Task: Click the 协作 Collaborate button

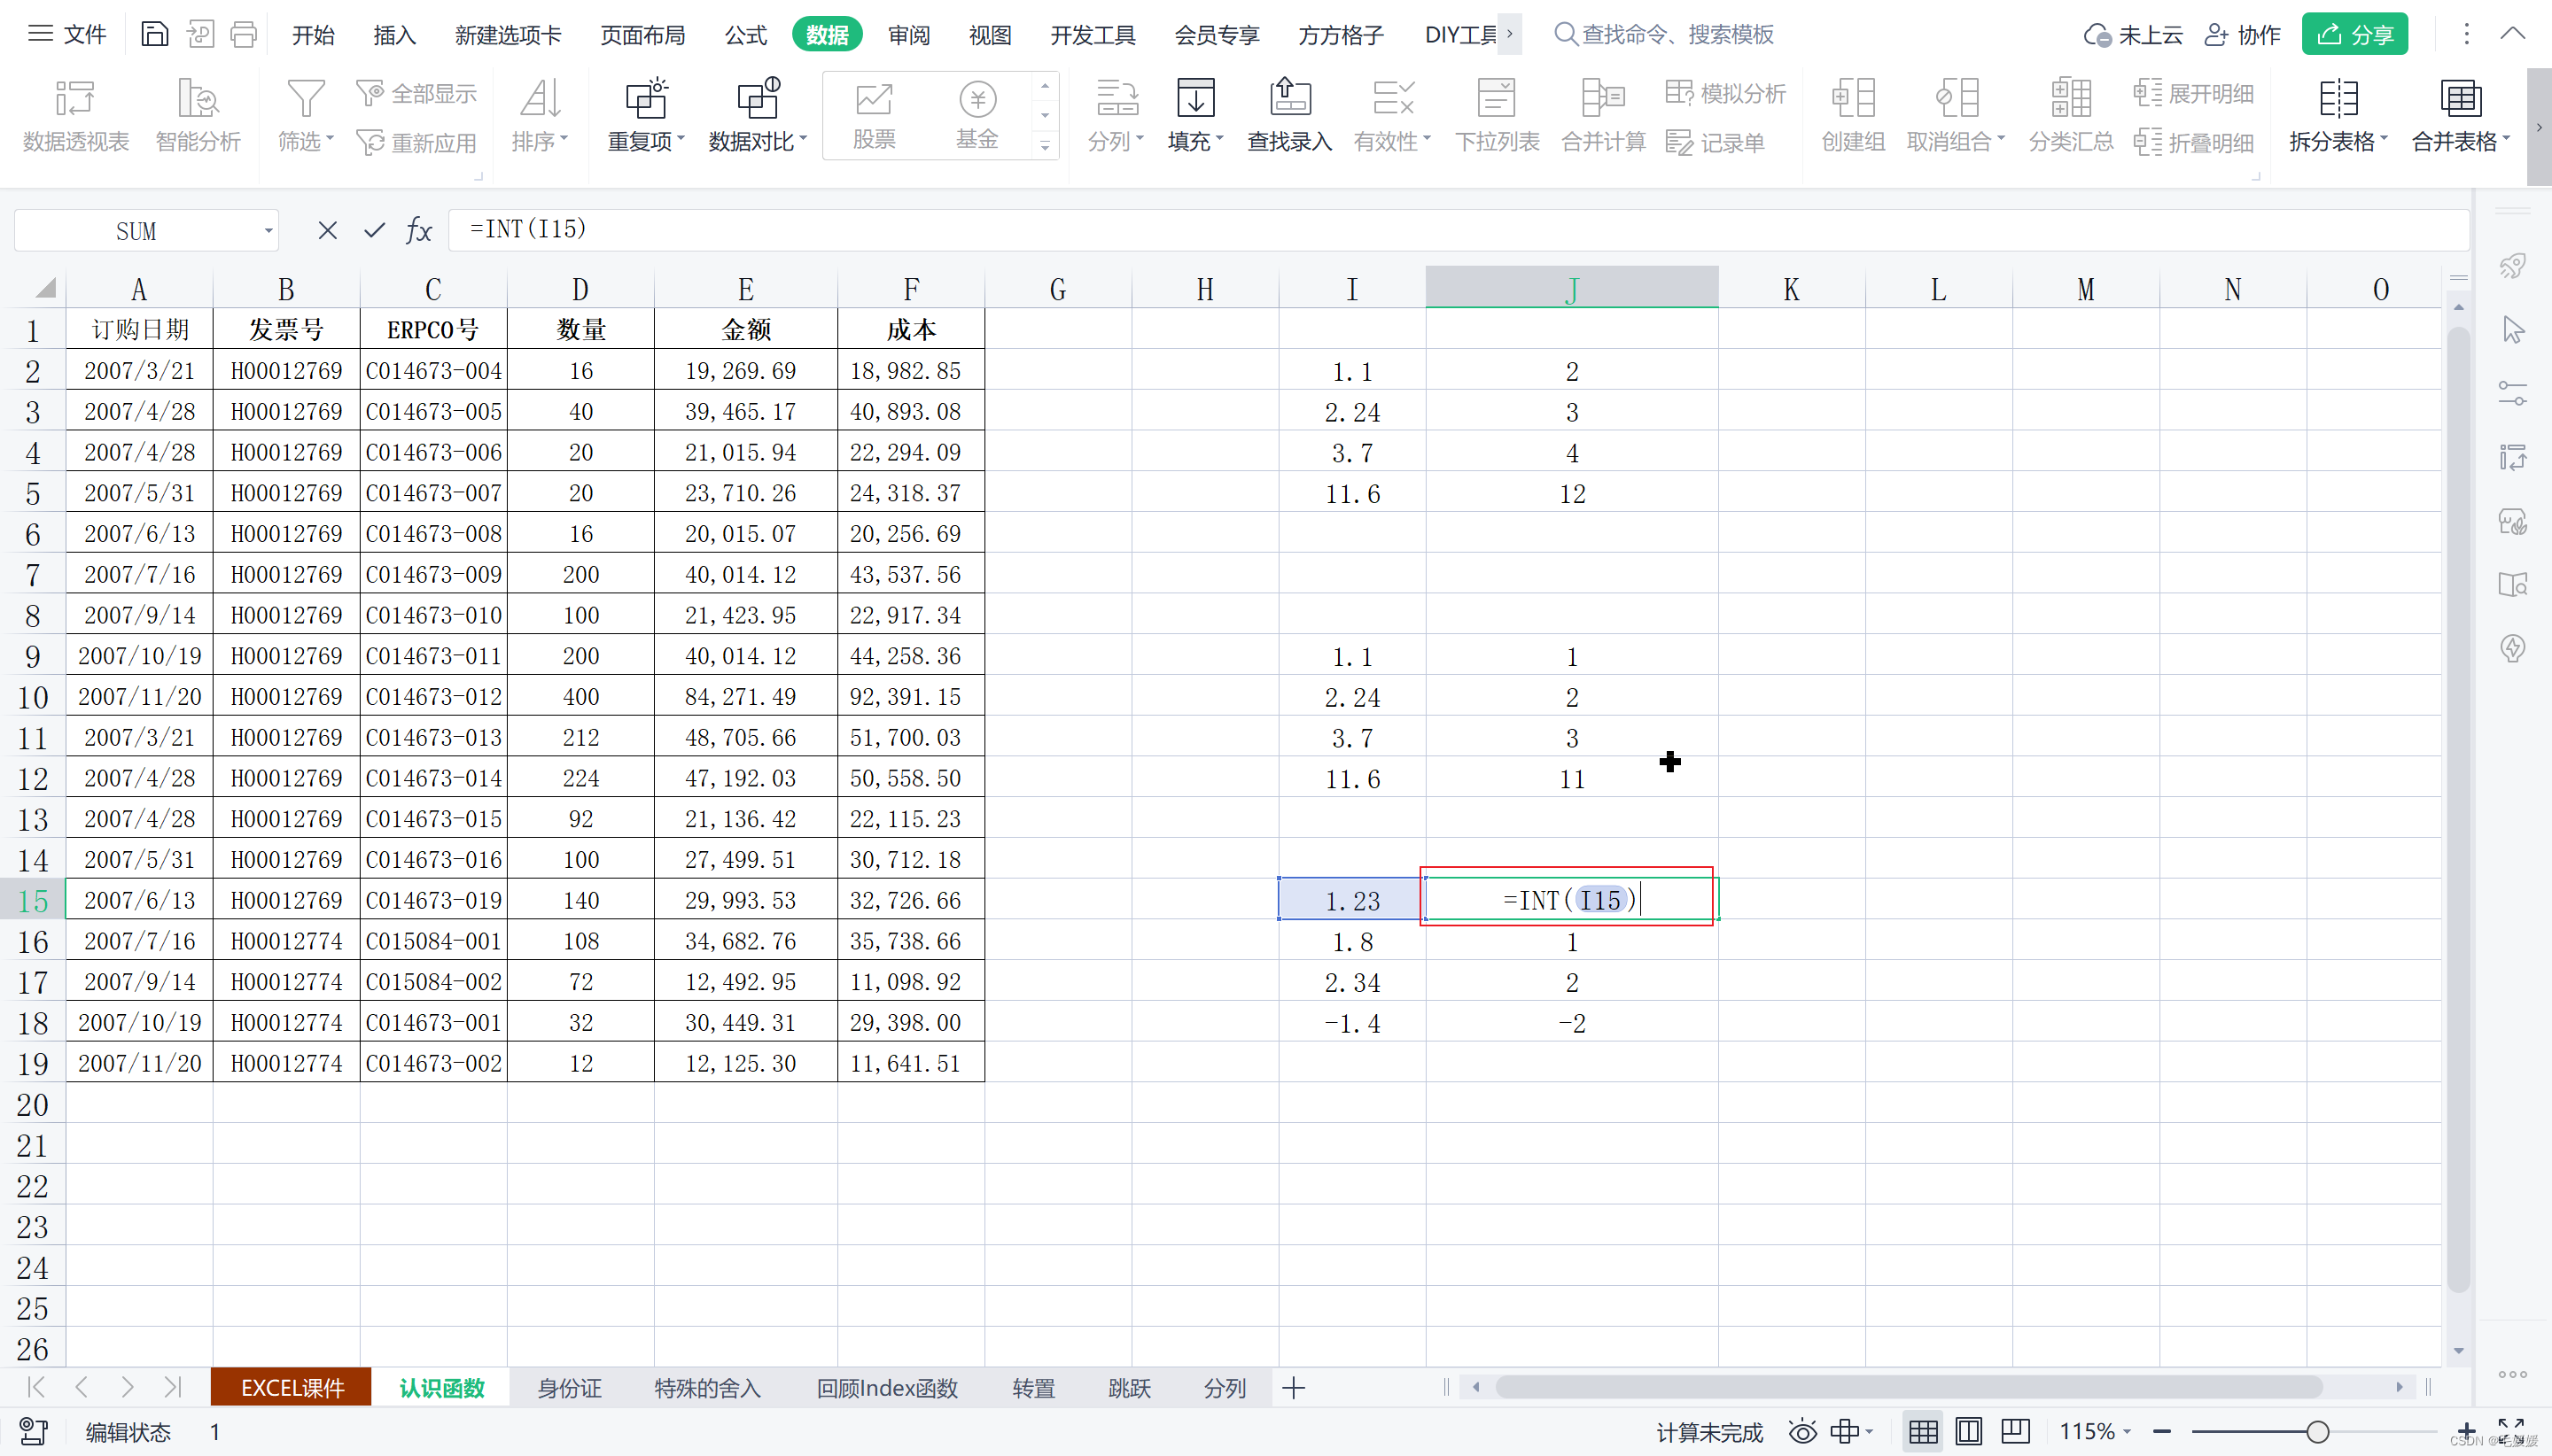Action: [x=2243, y=35]
